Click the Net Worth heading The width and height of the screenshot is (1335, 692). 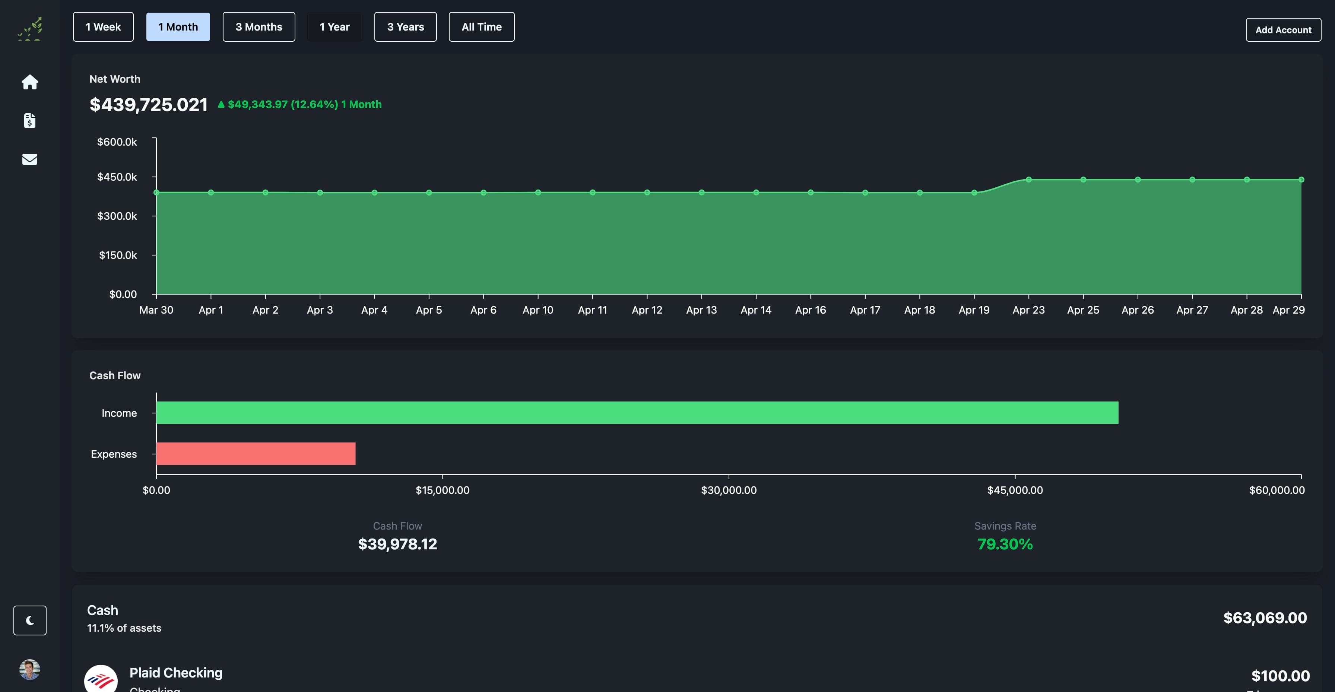click(114, 79)
